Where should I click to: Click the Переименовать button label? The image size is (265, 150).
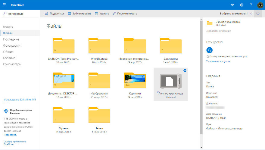click(127, 14)
